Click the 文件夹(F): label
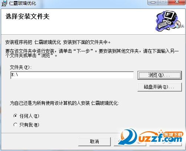186x151 pixels. (21, 67)
